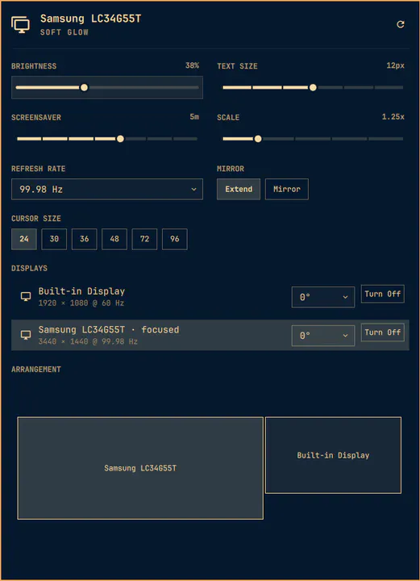Open the Refresh Rate 99.98 Hz dropdown

[107, 190]
